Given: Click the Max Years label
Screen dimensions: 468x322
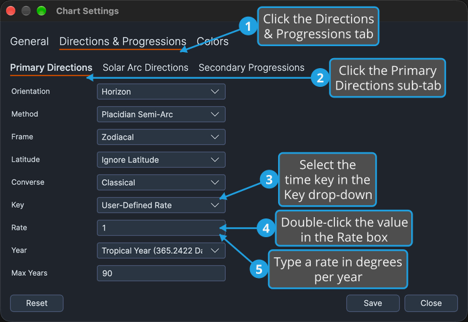Looking at the screenshot, I should click(29, 273).
